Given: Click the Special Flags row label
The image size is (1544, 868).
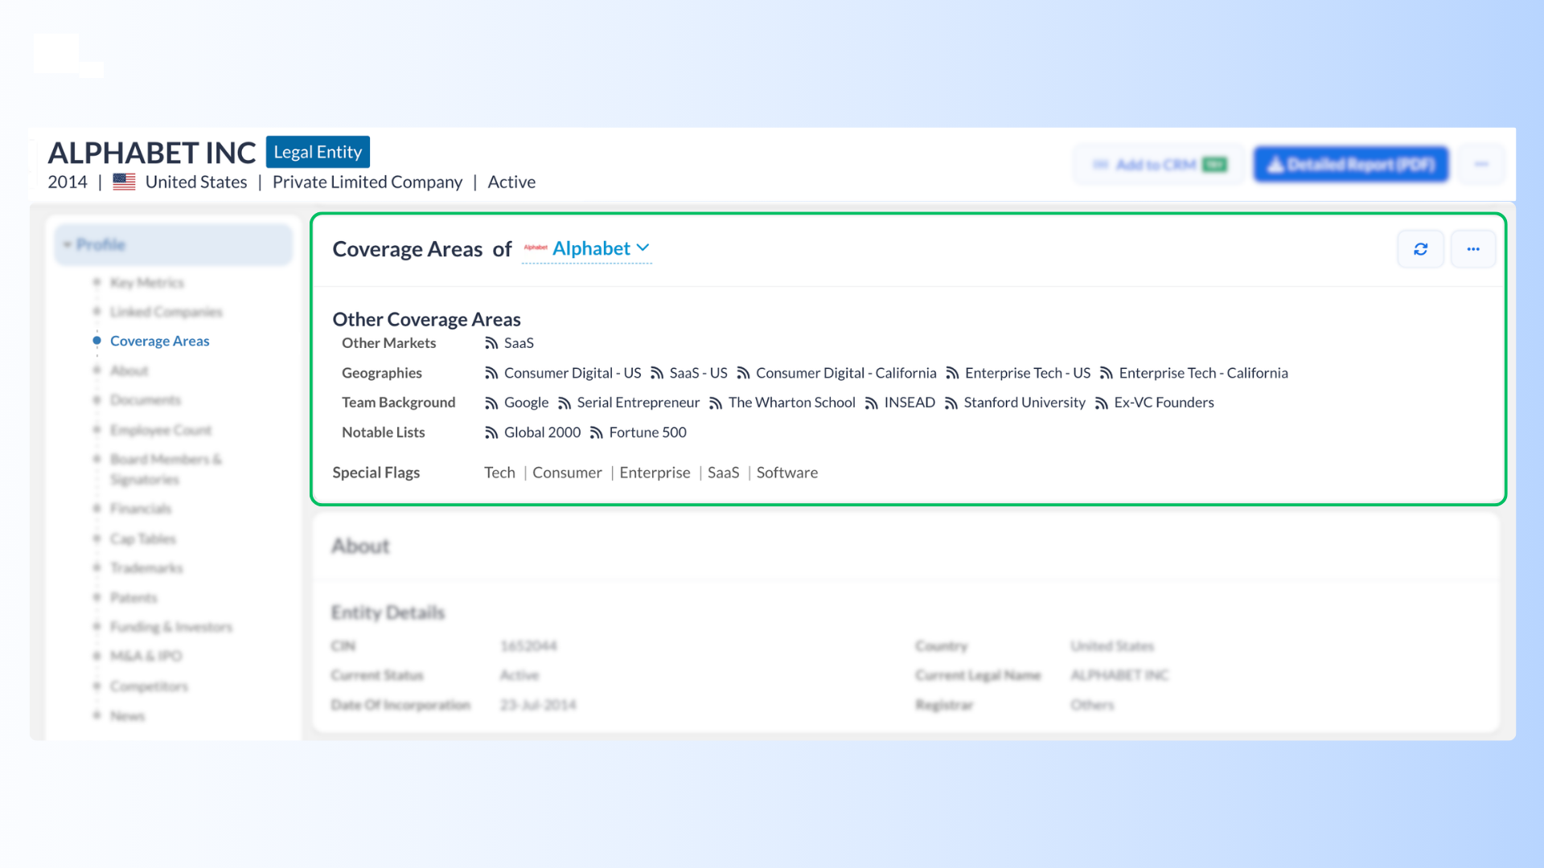Looking at the screenshot, I should (x=376, y=473).
